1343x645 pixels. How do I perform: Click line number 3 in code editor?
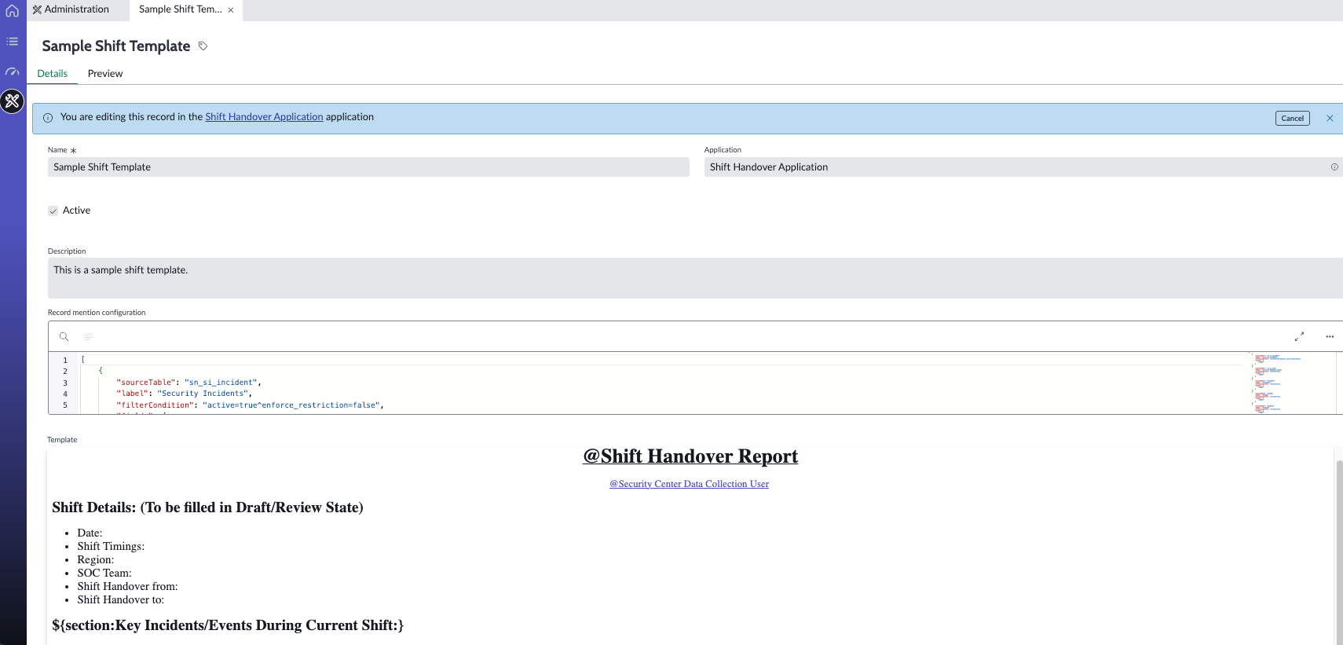65,383
